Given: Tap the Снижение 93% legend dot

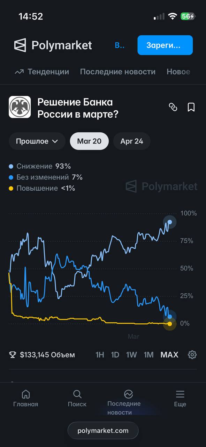Looking at the screenshot, I should [x=11, y=166].
